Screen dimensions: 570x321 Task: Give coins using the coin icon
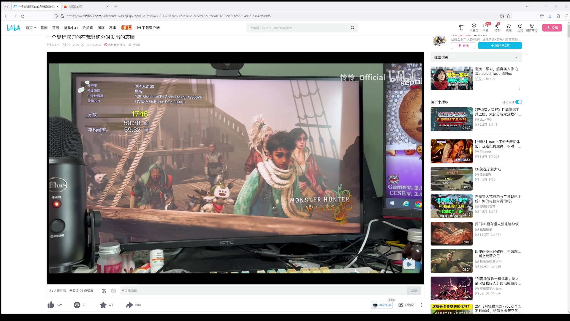coord(77,305)
